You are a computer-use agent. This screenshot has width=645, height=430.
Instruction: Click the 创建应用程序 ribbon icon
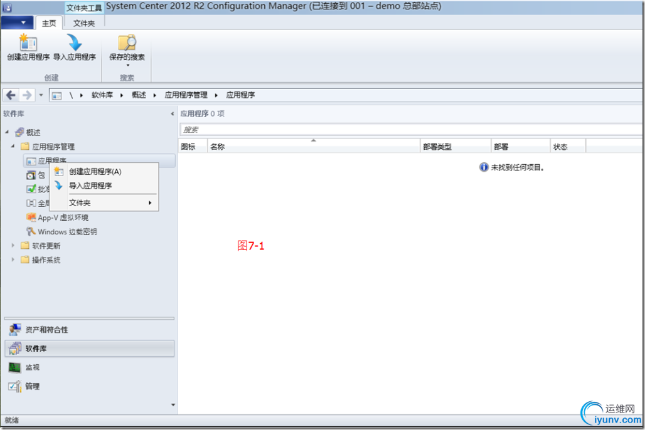(x=28, y=43)
